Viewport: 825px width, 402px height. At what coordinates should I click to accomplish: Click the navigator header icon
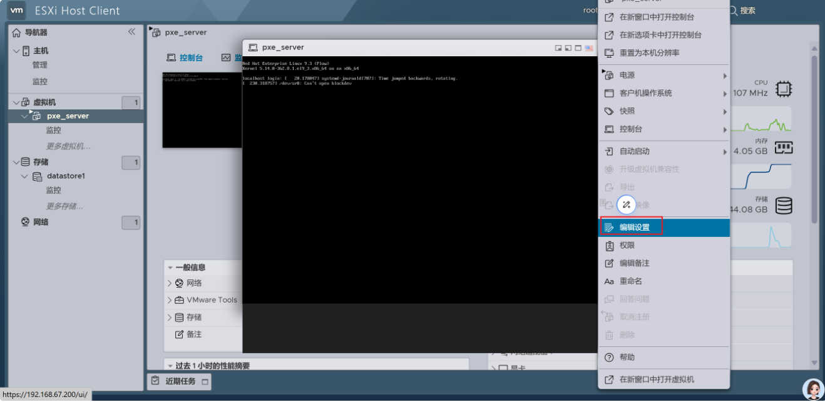(17, 33)
